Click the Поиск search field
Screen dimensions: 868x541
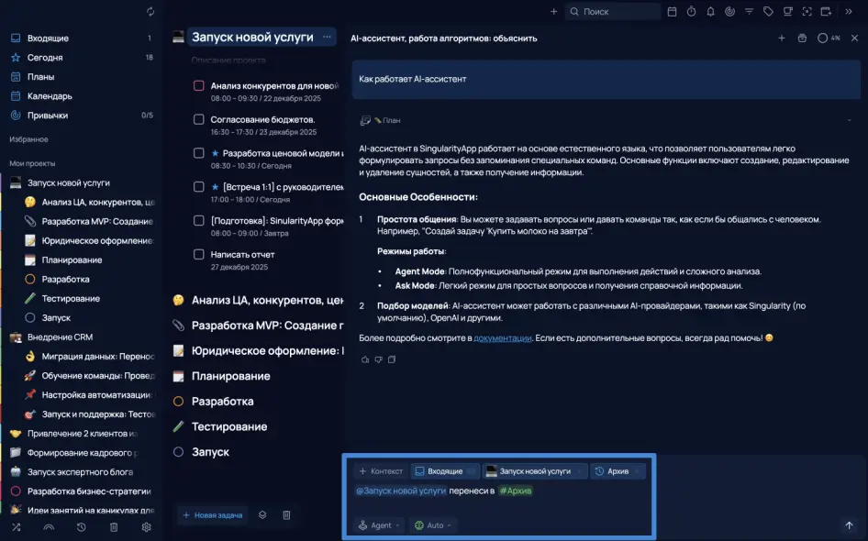(x=613, y=12)
